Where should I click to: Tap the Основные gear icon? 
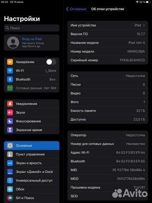(x=10, y=145)
